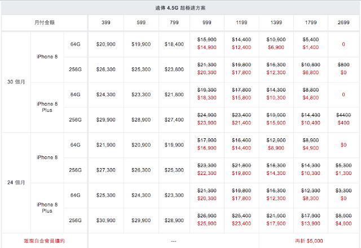Screen dimensions: 361x248
Task: Select the red $13,900 price cell
Action: point(310,224)
